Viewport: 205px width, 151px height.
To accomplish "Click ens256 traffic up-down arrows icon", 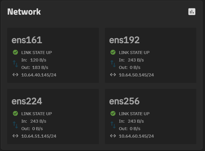I will pyautogui.click(x=113, y=125).
